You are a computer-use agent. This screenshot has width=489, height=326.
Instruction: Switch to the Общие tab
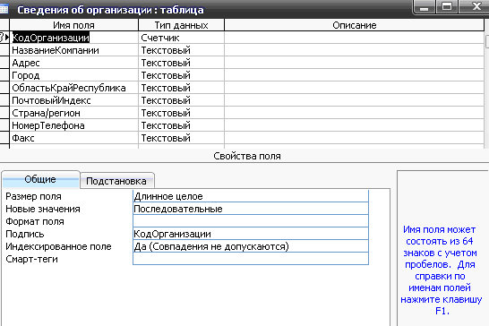tap(40, 179)
